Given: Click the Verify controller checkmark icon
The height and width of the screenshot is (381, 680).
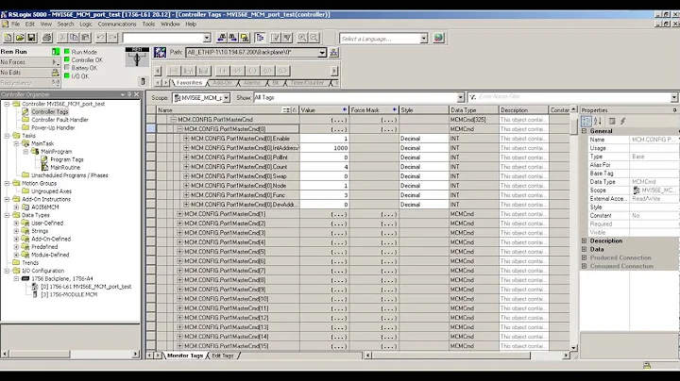Looking at the screenshot, I should coord(287,38).
